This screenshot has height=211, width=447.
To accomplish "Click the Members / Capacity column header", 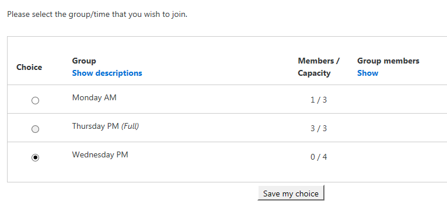I will tap(319, 67).
